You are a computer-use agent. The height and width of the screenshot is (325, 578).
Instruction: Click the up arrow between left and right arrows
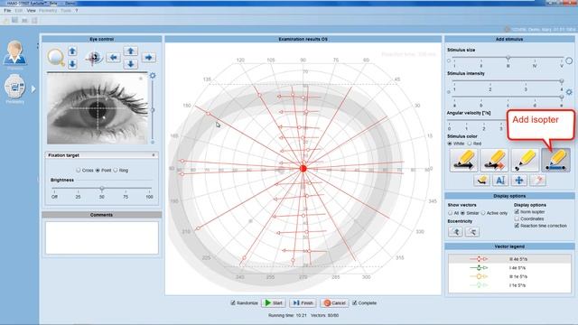click(130, 51)
